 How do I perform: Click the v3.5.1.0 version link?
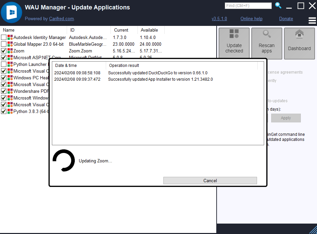click(219, 19)
